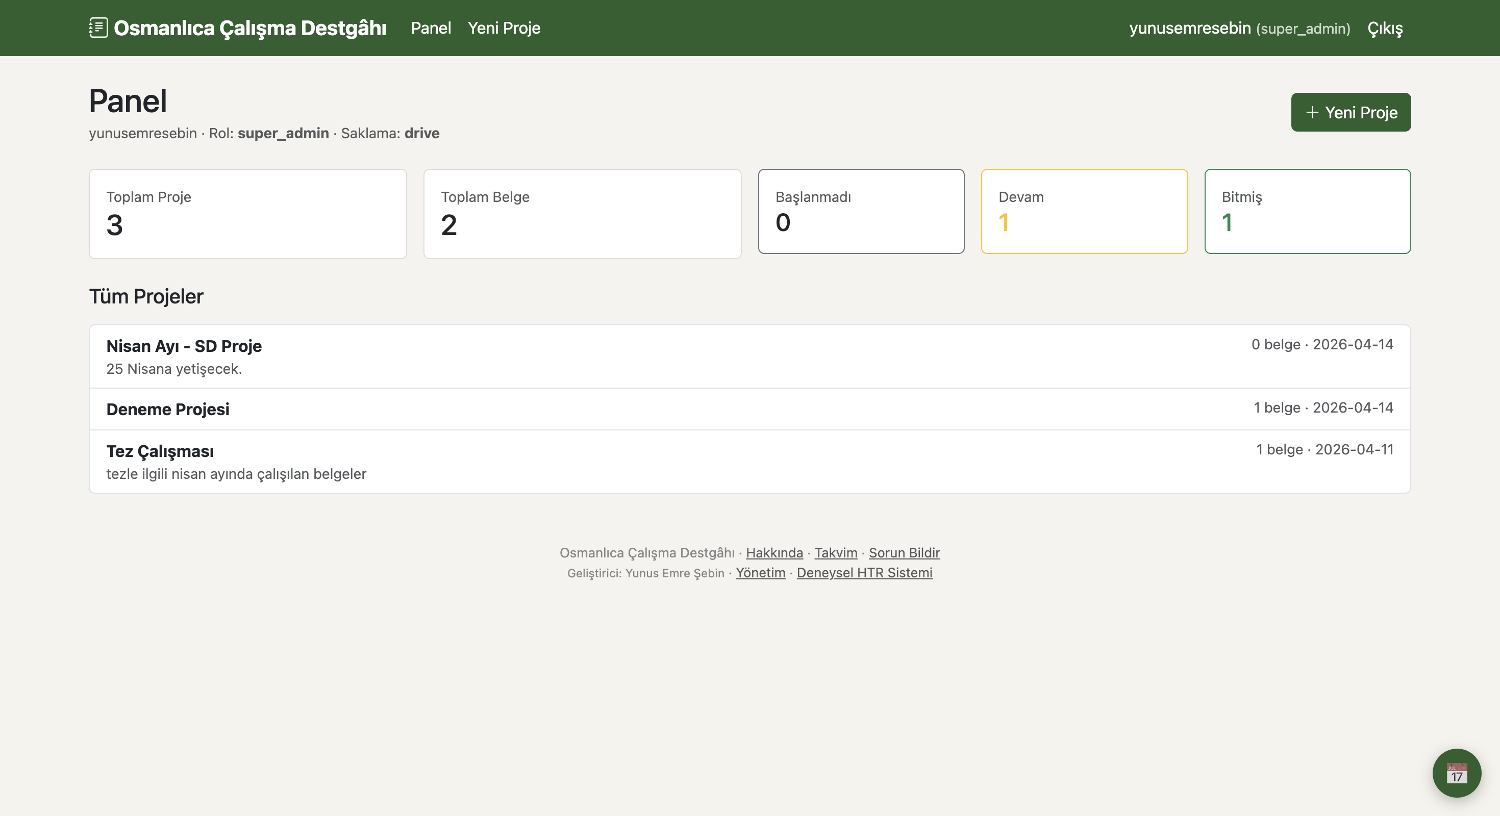Click the Osmanlıca Çalışma Destgâhı title
Image resolution: width=1500 pixels, height=816 pixels.
click(250, 28)
